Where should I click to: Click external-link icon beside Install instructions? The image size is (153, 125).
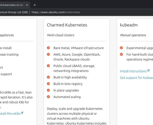click(148, 70)
